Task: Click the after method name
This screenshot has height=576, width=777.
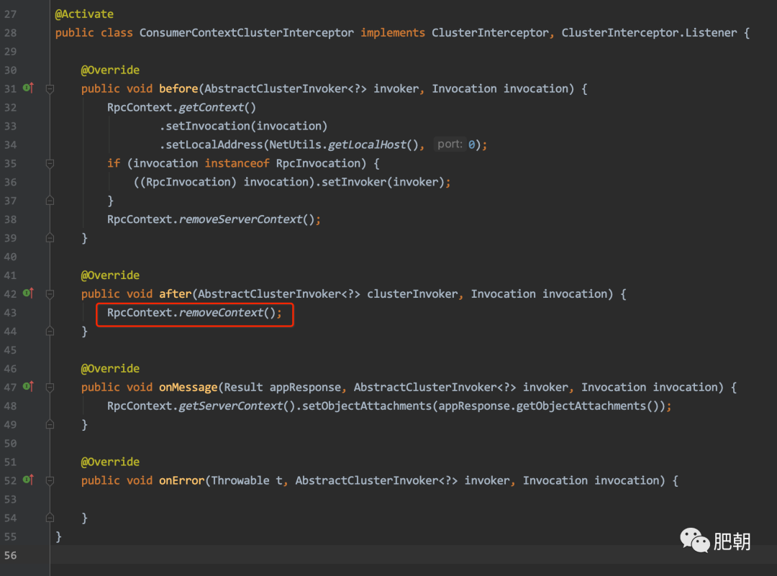Action: [175, 294]
